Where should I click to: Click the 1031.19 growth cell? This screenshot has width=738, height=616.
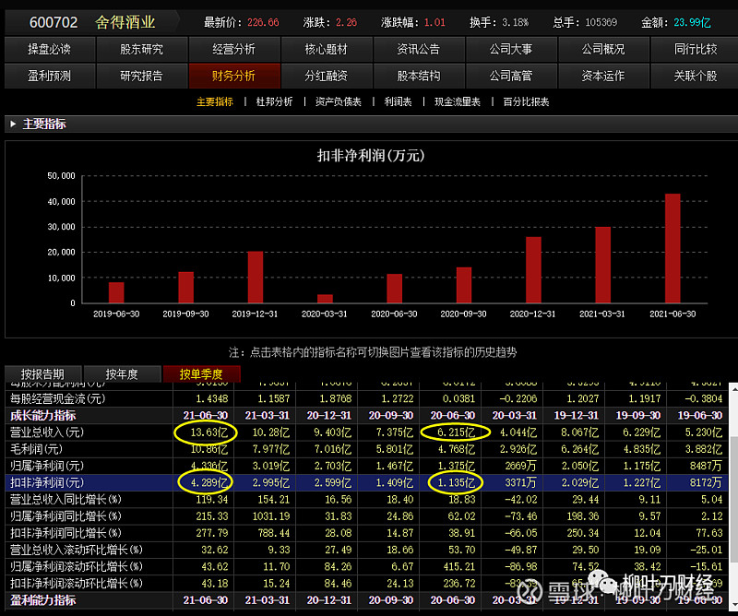271,516
